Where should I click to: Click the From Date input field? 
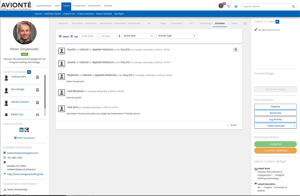88,36
